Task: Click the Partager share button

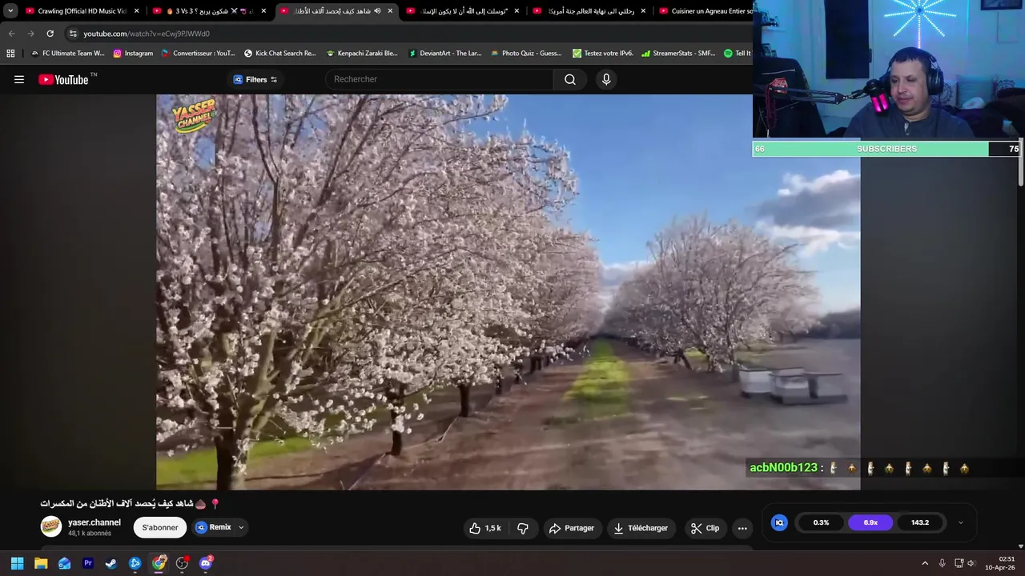Action: [x=572, y=528]
